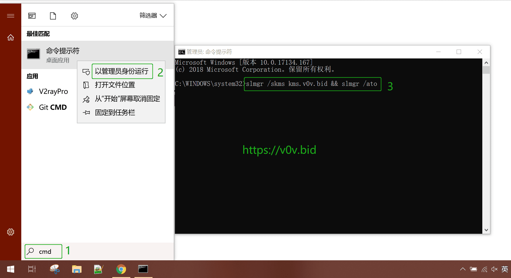
Task: Open Notepad++ from the taskbar
Action: coord(99,269)
